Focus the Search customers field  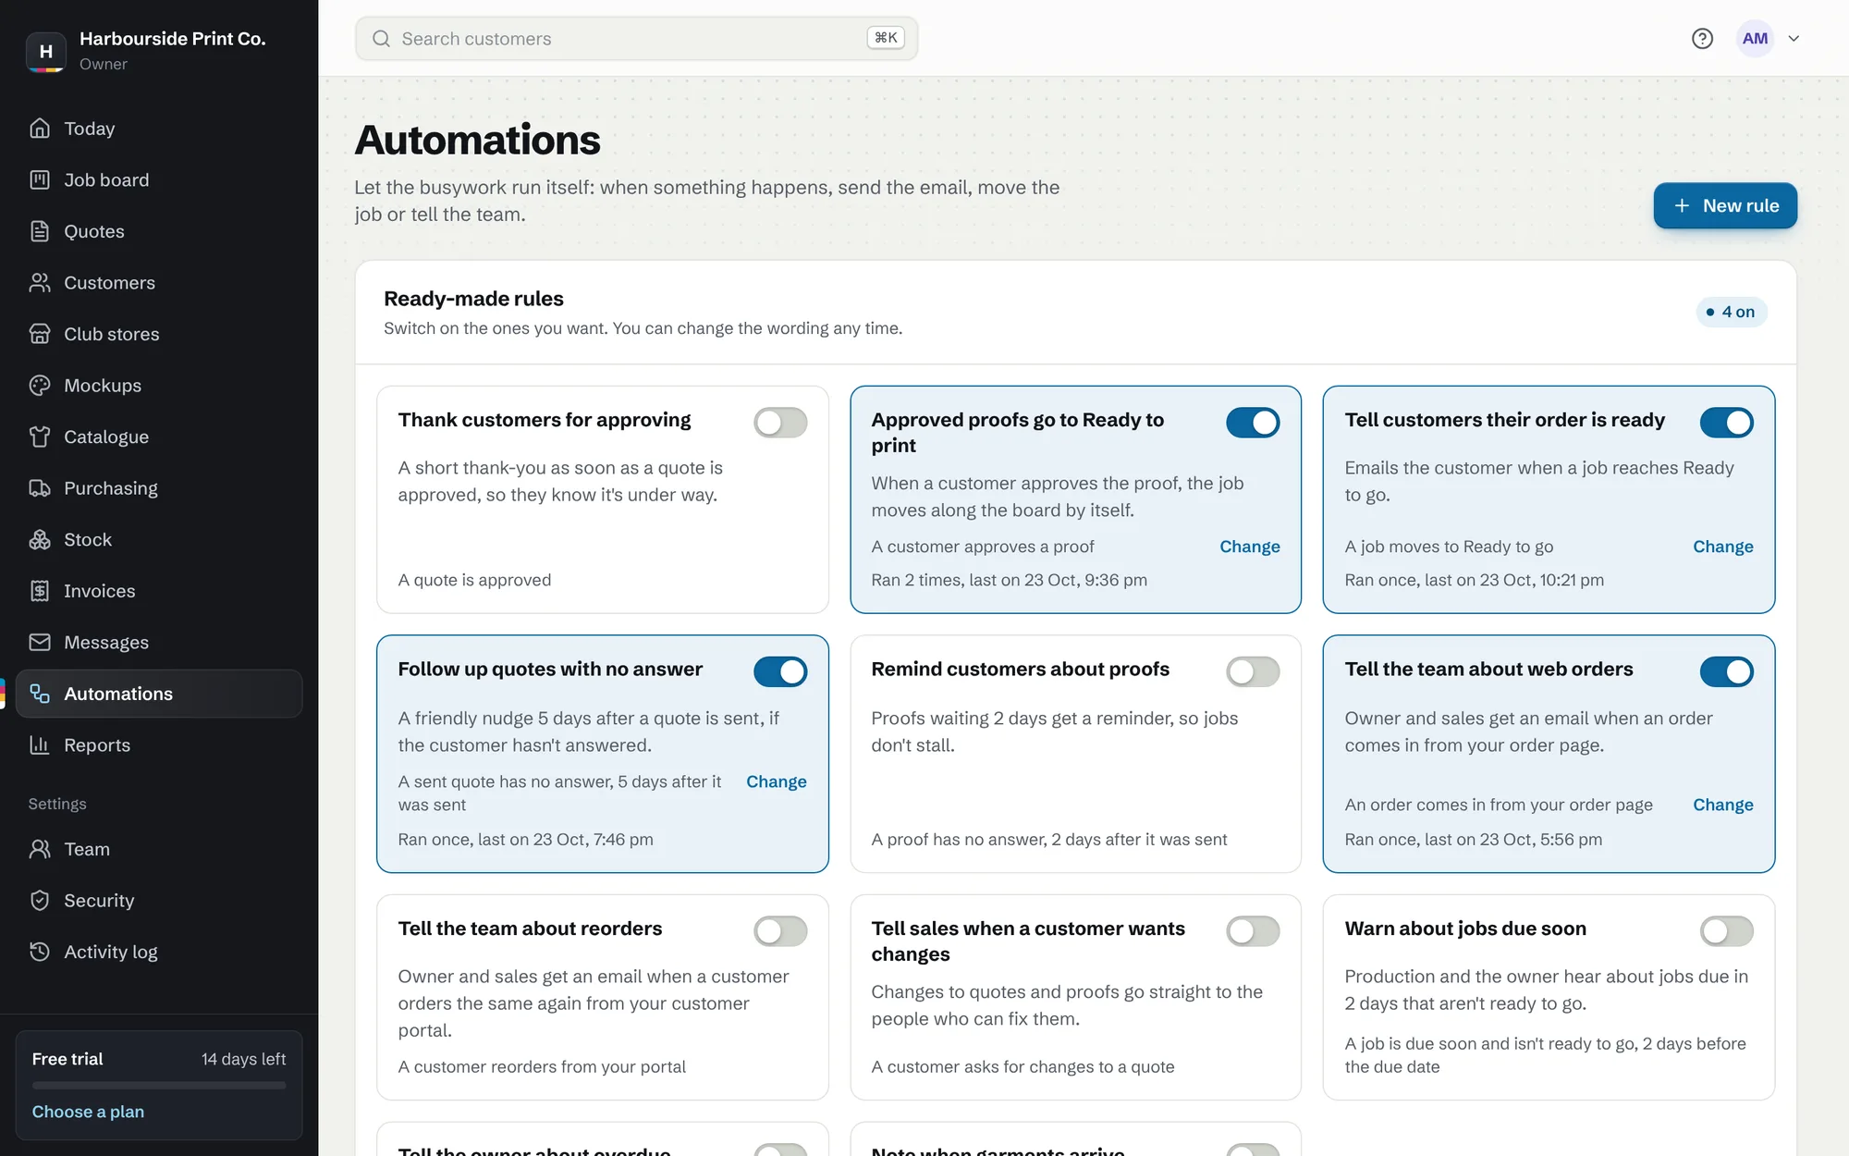click(x=636, y=39)
